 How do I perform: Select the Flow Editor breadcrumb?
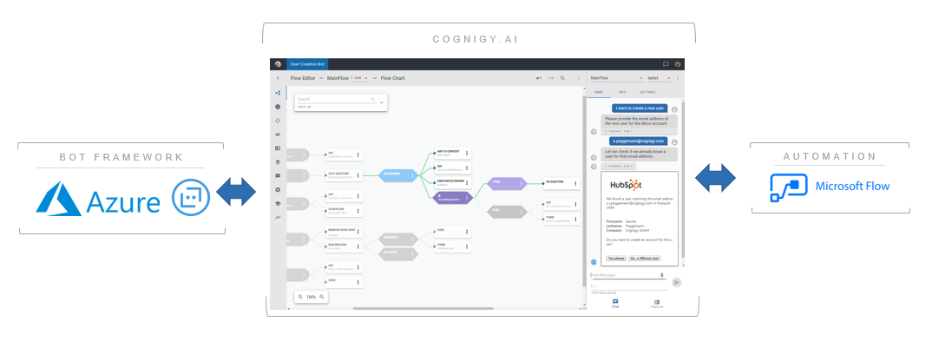(303, 78)
